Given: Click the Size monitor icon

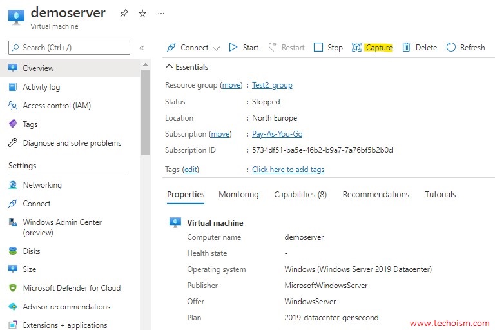Looking at the screenshot, I should pyautogui.click(x=13, y=269).
